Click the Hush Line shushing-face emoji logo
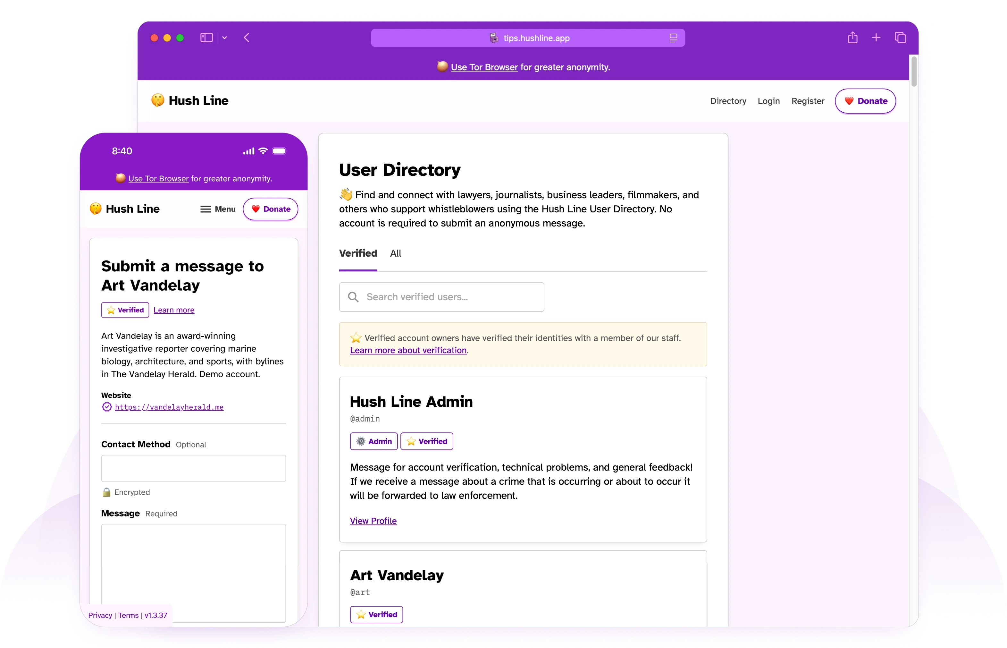The image size is (1007, 648). pyautogui.click(x=158, y=100)
